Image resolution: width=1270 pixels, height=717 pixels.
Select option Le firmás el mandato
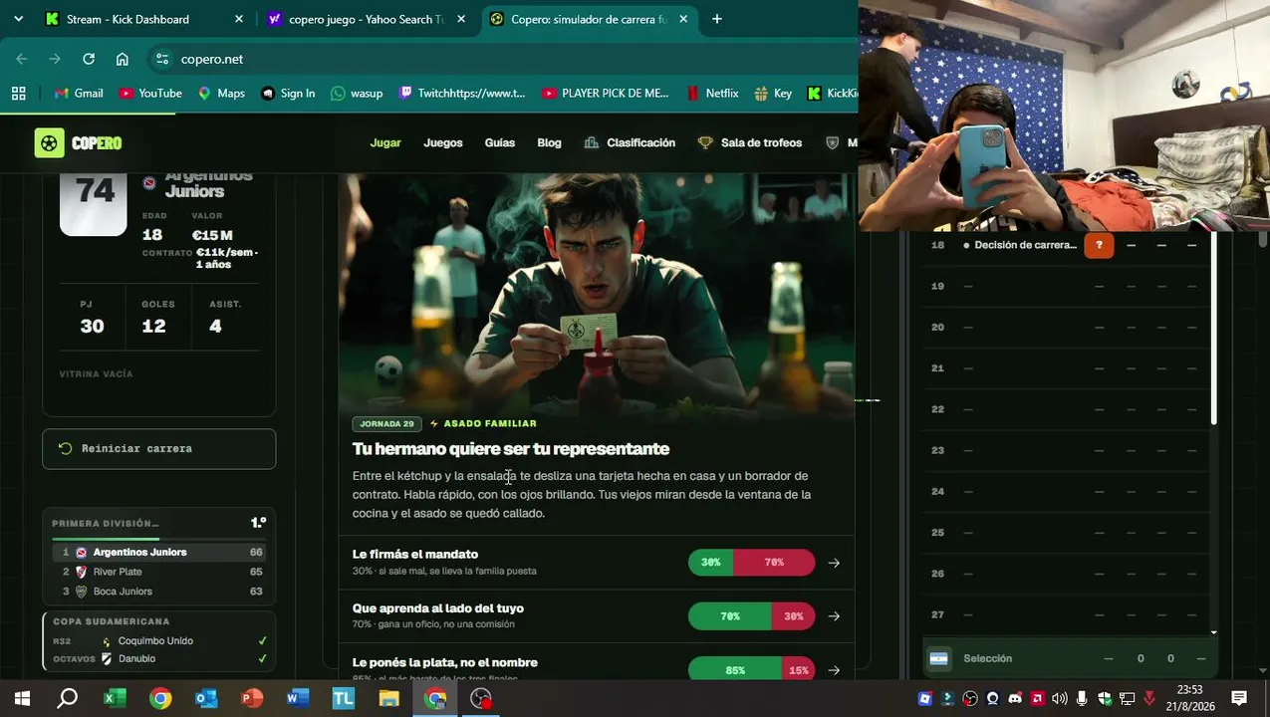[x=597, y=563]
